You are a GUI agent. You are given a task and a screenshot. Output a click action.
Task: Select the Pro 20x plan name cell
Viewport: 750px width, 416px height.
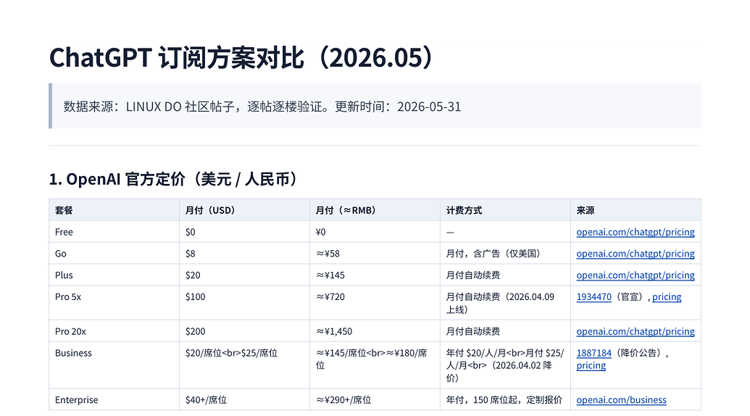[114, 331]
